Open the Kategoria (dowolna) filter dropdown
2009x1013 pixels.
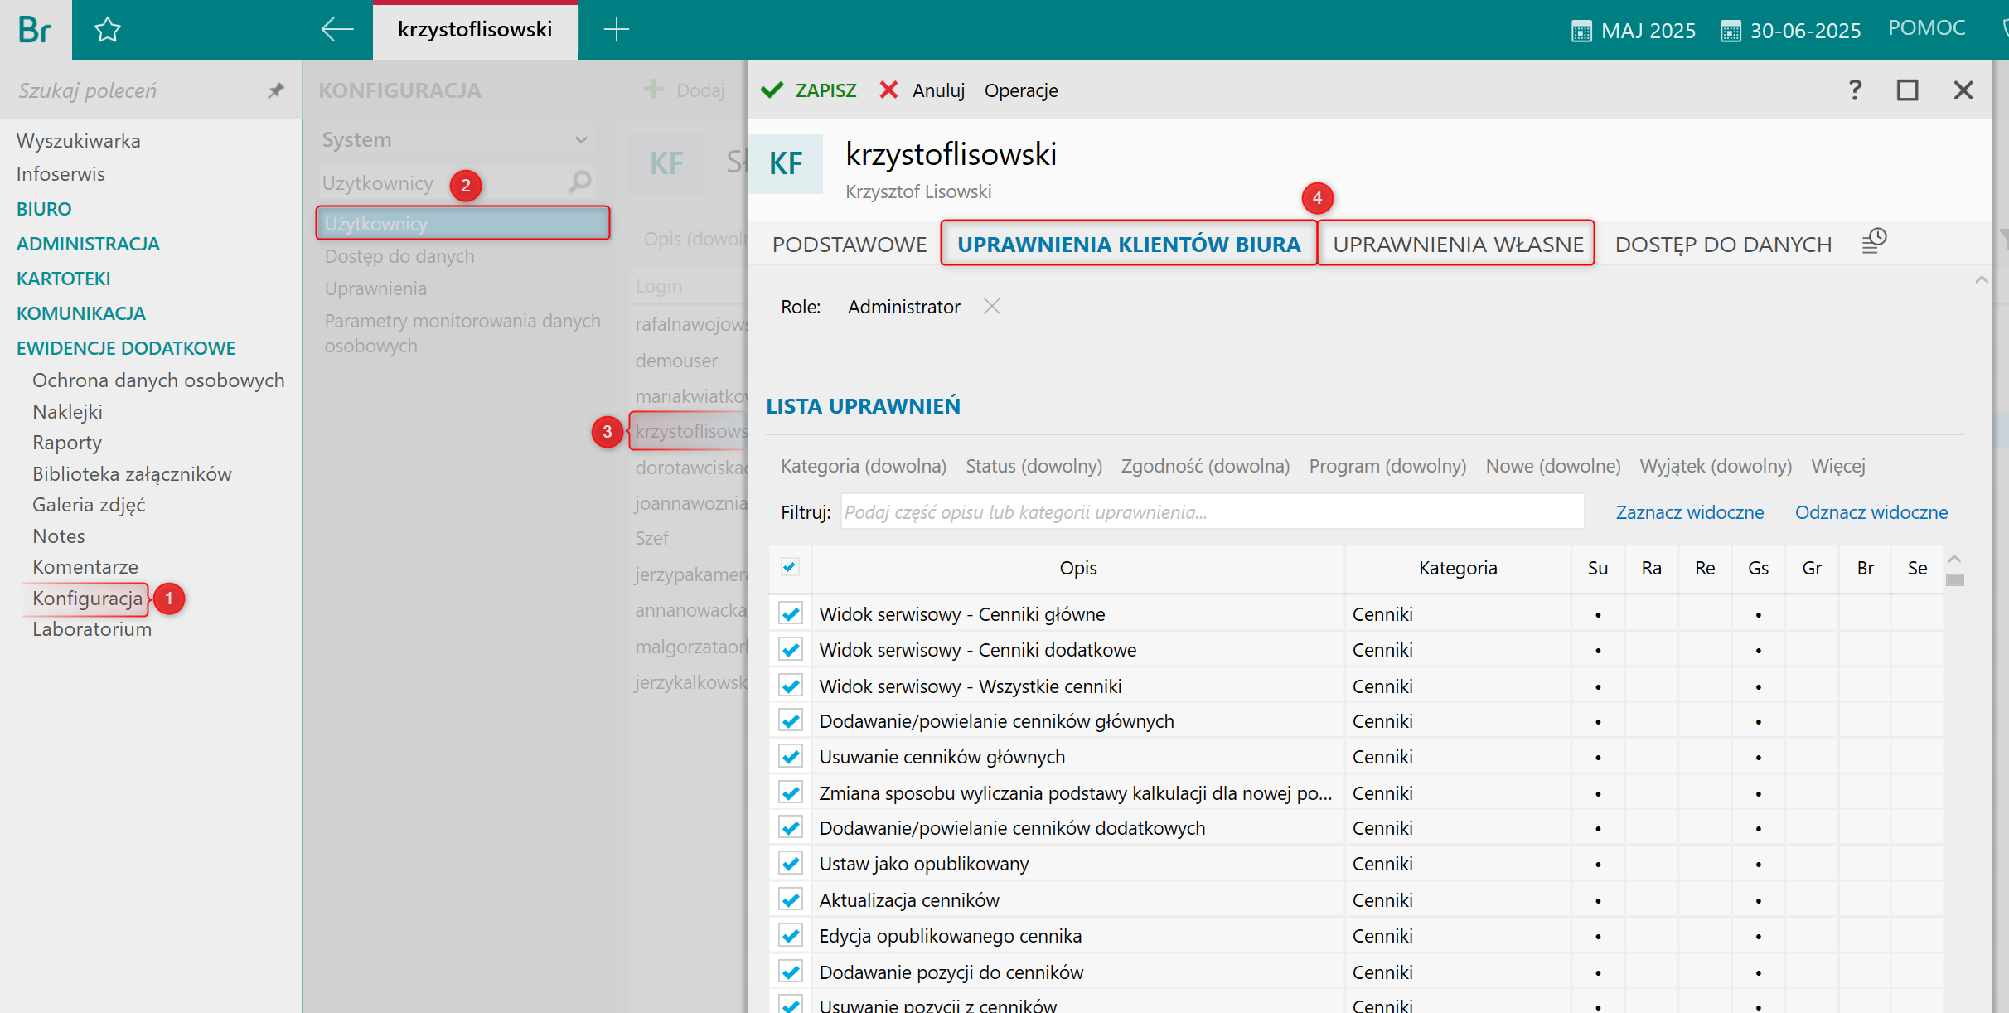(863, 466)
